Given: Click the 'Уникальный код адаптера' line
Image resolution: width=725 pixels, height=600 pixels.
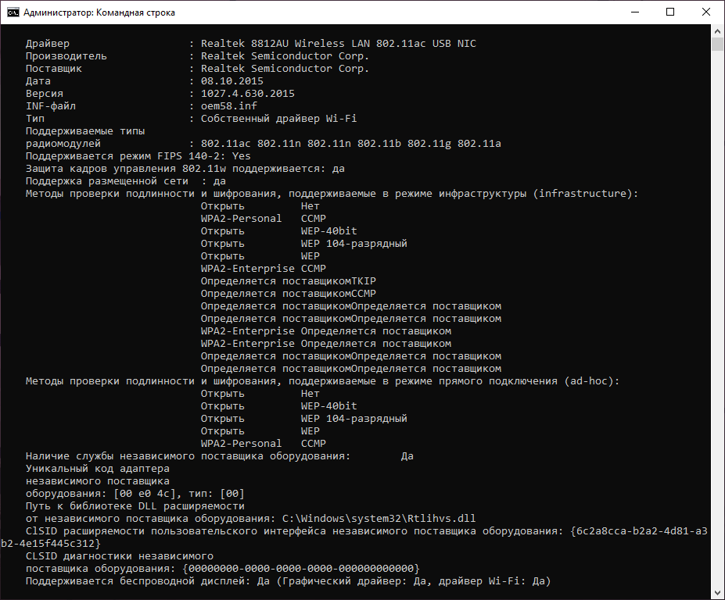Looking at the screenshot, I should (98, 469).
